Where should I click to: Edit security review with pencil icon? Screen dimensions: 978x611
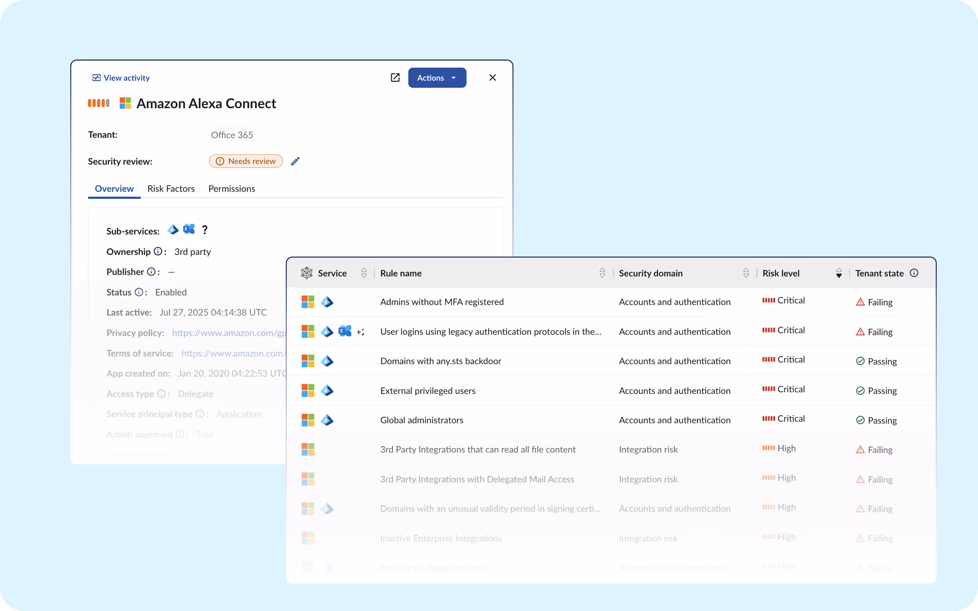295,161
